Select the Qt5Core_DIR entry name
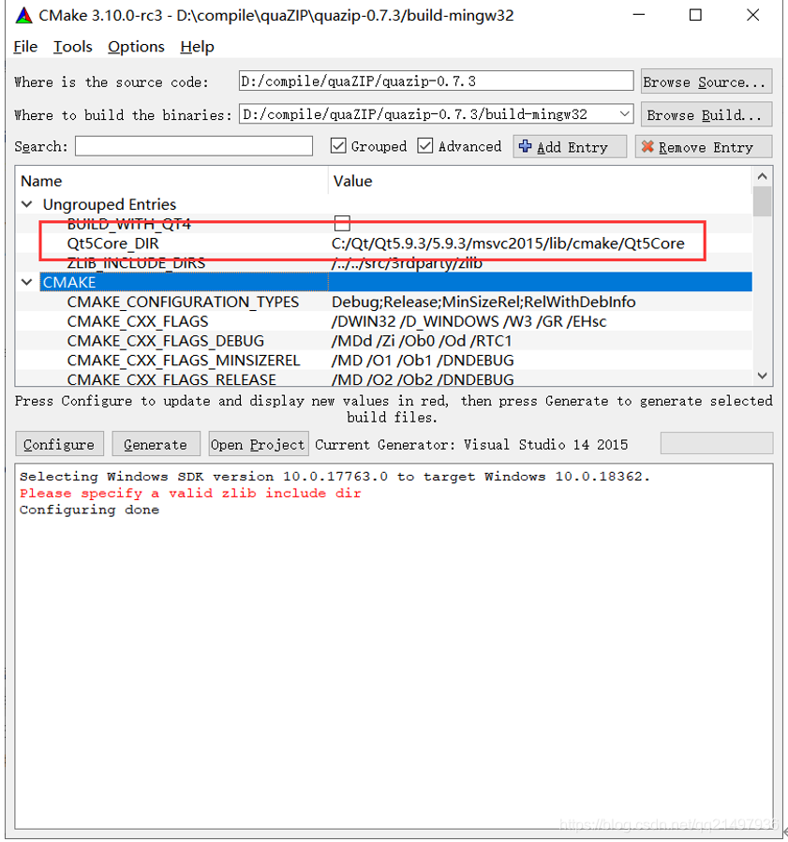This screenshot has width=788, height=842. 112,244
